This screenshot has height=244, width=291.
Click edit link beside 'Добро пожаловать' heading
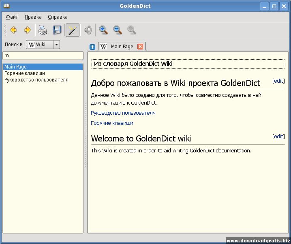[x=278, y=81]
